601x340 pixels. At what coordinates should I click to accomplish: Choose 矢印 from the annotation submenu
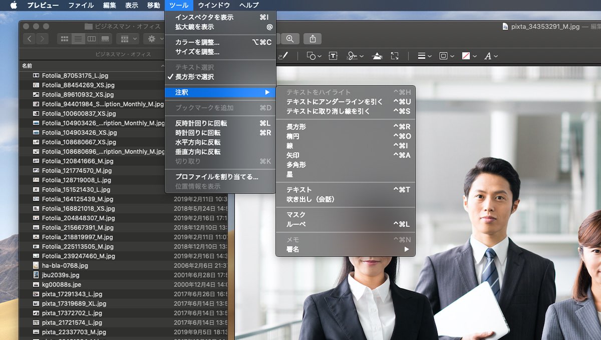293,155
